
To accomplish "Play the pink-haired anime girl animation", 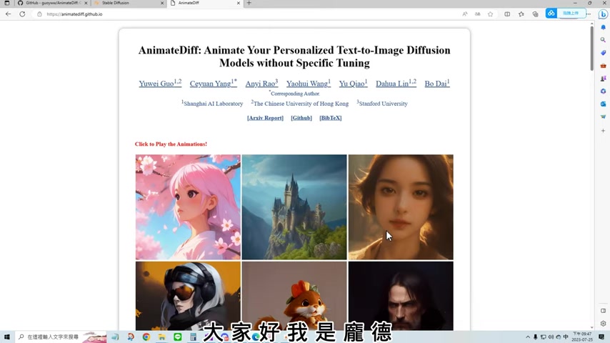I will pyautogui.click(x=188, y=207).
